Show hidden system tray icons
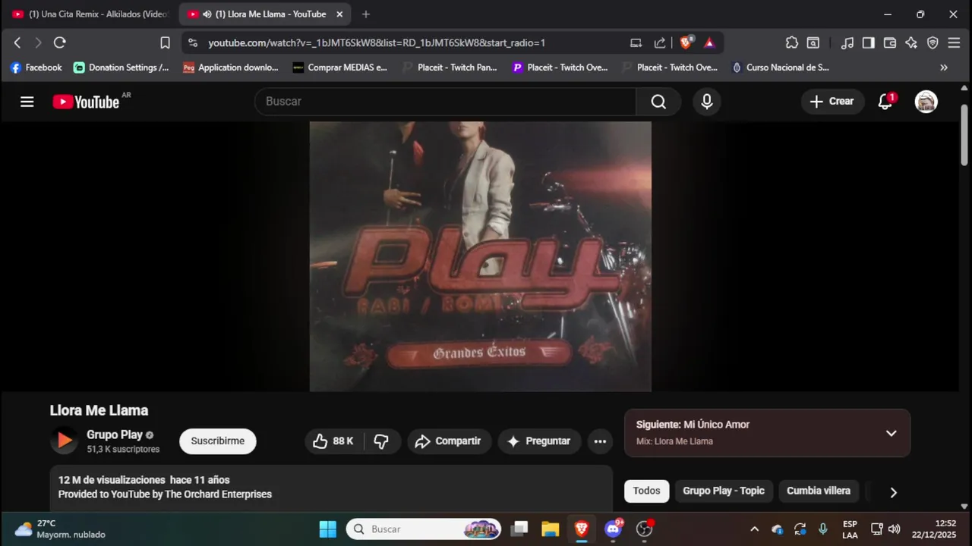Viewport: 972px width, 546px height. (x=754, y=529)
